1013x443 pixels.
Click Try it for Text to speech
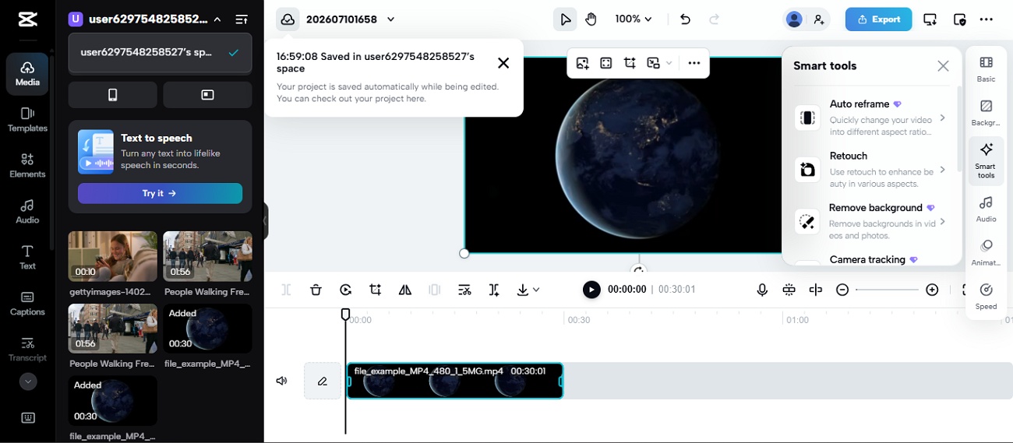[x=160, y=193]
